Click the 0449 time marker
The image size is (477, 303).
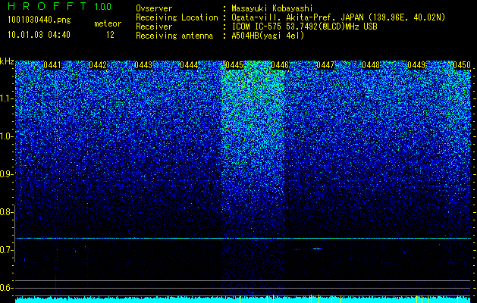click(x=416, y=65)
